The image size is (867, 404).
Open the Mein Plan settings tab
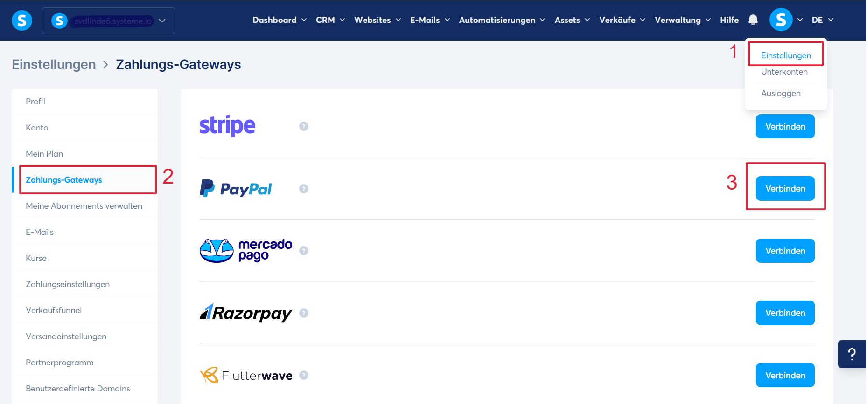(85, 154)
